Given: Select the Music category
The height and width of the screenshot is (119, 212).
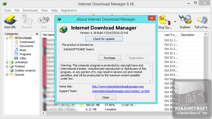Looking at the screenshot, I should pyautogui.click(x=23, y=50).
